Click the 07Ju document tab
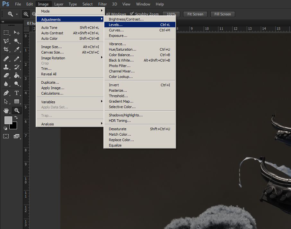The height and width of the screenshot is (229, 291). pos(30,23)
